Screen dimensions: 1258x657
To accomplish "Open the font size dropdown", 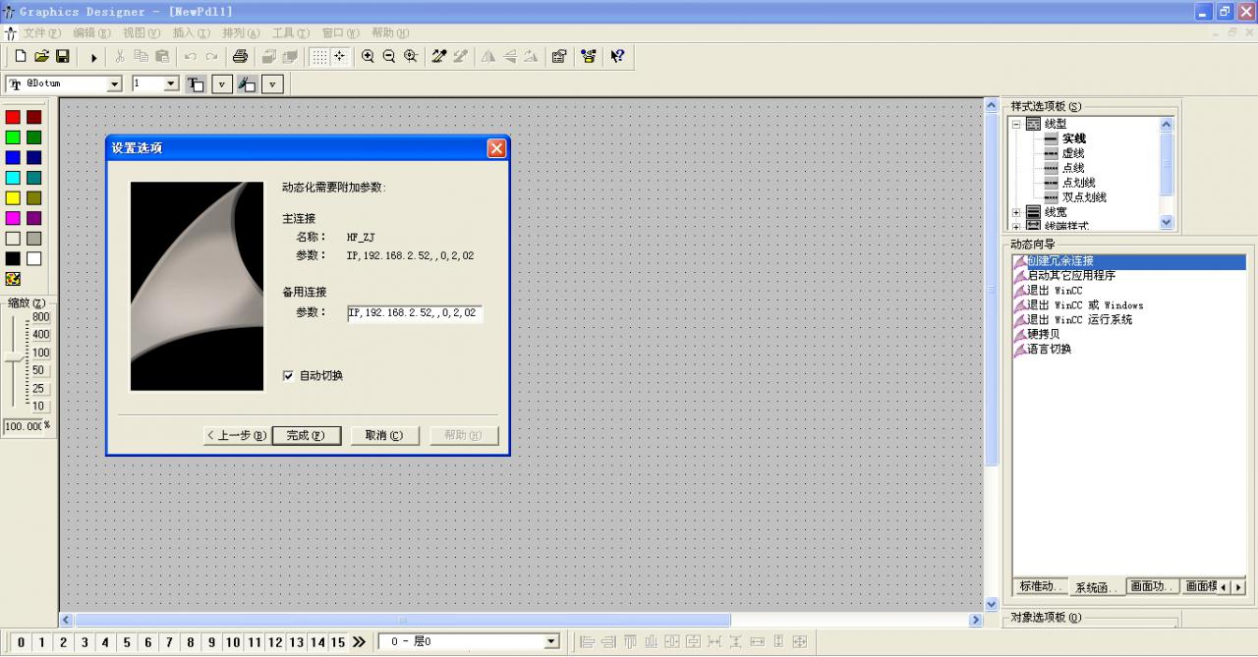I will tap(170, 84).
